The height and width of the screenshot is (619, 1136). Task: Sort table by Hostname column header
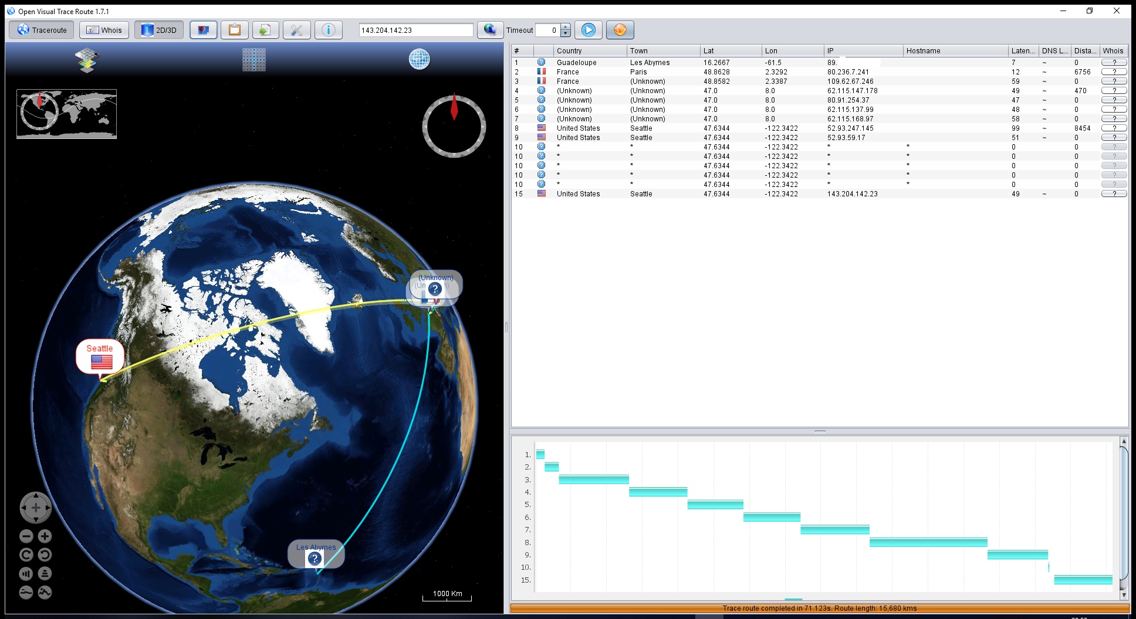tap(955, 51)
